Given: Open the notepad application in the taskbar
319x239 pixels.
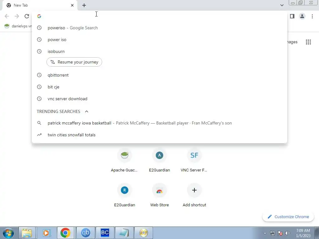Looking at the screenshot, I should pos(124,233).
